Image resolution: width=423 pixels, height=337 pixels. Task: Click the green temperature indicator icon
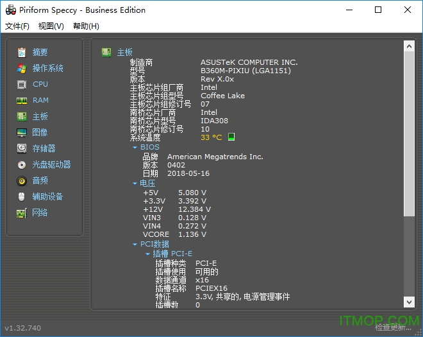pyautogui.click(x=231, y=137)
